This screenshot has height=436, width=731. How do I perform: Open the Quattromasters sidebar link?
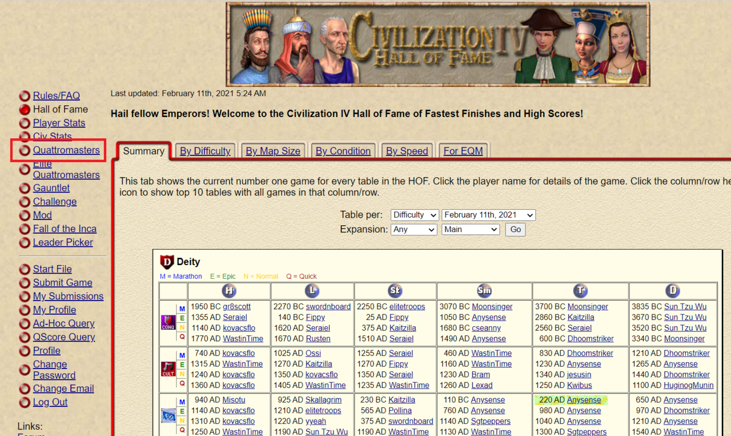(x=66, y=150)
